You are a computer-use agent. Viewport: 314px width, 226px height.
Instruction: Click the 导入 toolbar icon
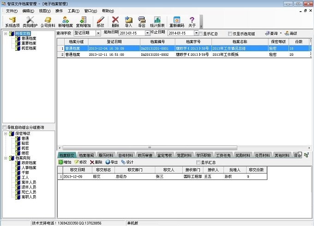[128, 22]
